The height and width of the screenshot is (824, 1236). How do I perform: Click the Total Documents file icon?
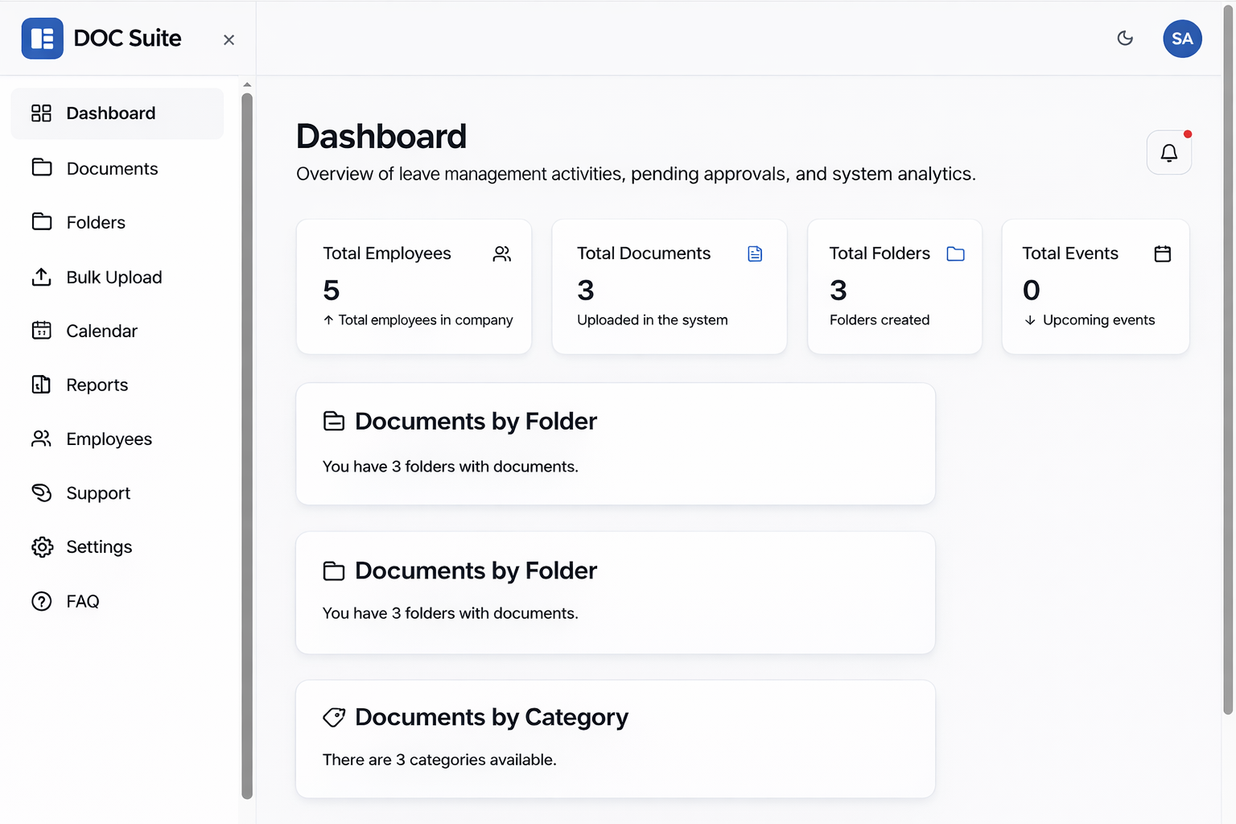(755, 254)
